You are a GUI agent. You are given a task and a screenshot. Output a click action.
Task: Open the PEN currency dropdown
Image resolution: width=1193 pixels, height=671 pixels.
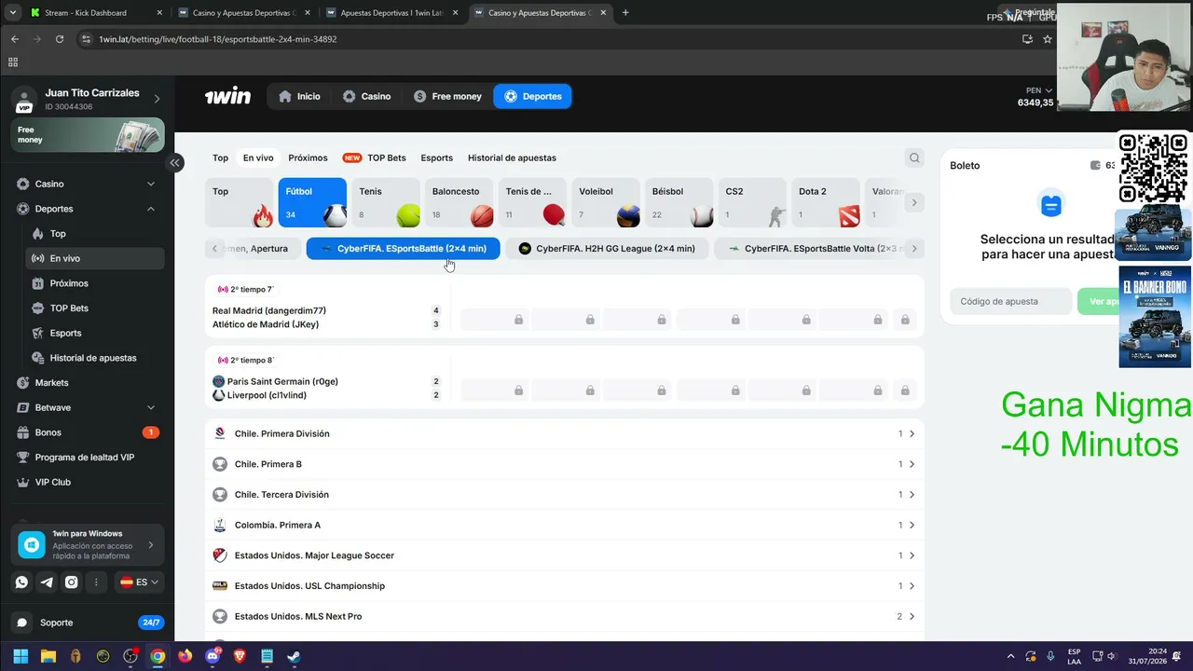pos(1039,90)
